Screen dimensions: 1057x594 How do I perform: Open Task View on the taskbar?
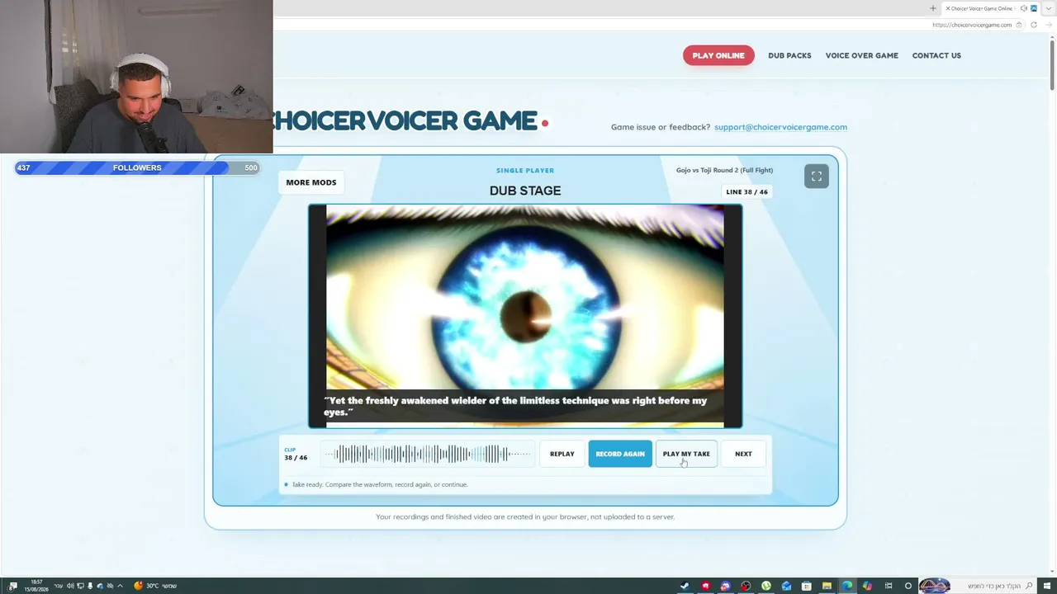889,586
